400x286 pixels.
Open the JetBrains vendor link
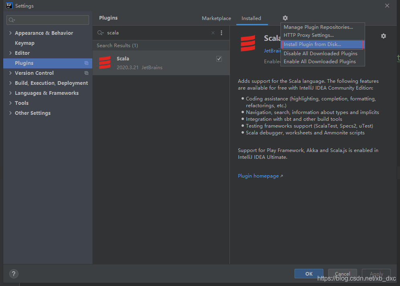pyautogui.click(x=272, y=51)
